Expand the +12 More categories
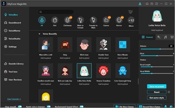The height and width of the screenshot is (108, 175). point(131,20)
